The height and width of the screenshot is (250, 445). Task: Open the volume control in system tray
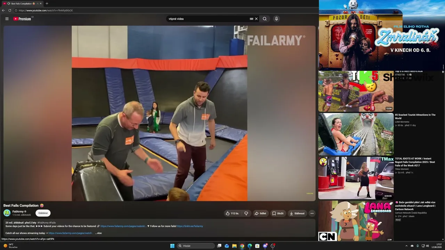coord(427,246)
